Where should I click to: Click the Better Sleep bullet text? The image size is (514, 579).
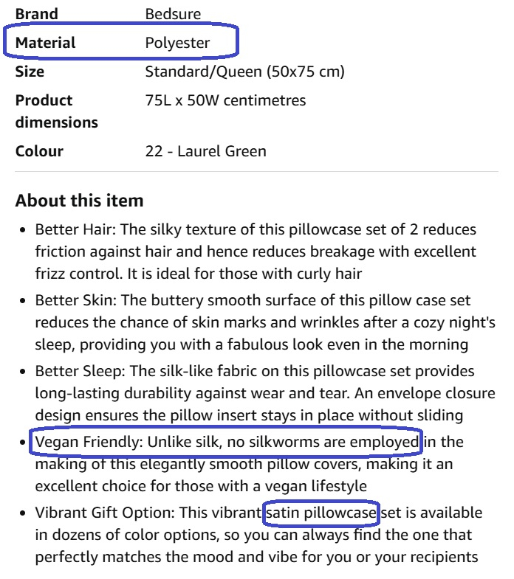click(x=256, y=393)
